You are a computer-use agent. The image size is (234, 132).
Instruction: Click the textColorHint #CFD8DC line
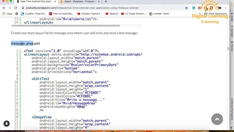(70, 93)
